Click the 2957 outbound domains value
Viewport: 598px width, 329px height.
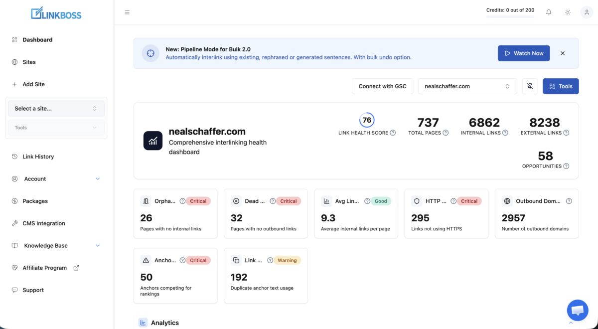513,218
